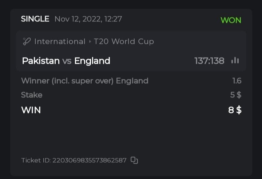
Task: Open the T20 World Cup league
Action: [124, 42]
